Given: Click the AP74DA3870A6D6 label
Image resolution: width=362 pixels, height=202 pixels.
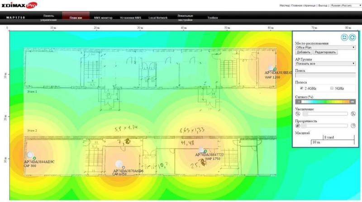Looking at the screenshot, I should pyautogui.click(x=128, y=171).
